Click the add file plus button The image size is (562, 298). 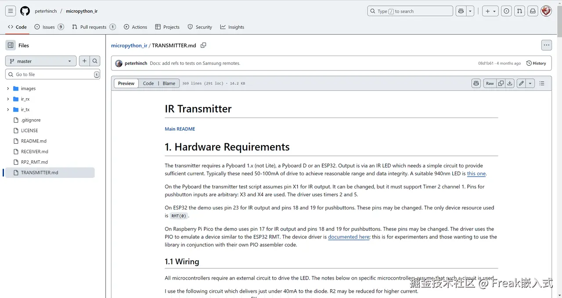coord(84,61)
